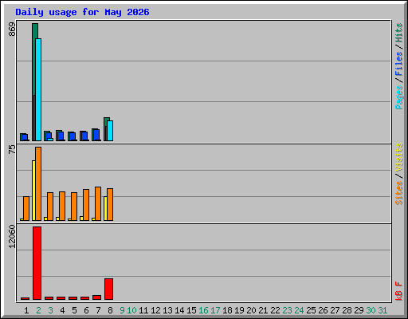Screen dimensions: 408x319
Task: Click day label 3 on x-axis
Action: coord(50,310)
